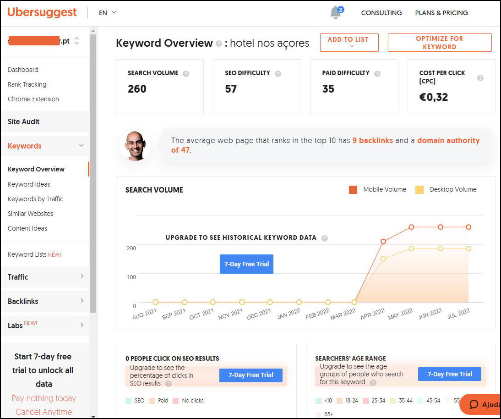Open the notifications bell icon

tap(336, 12)
